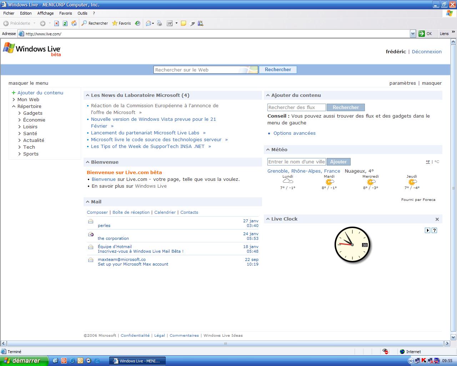457x366 pixels.
Task: Open the Favoris star toolbar button
Action: pos(121,23)
